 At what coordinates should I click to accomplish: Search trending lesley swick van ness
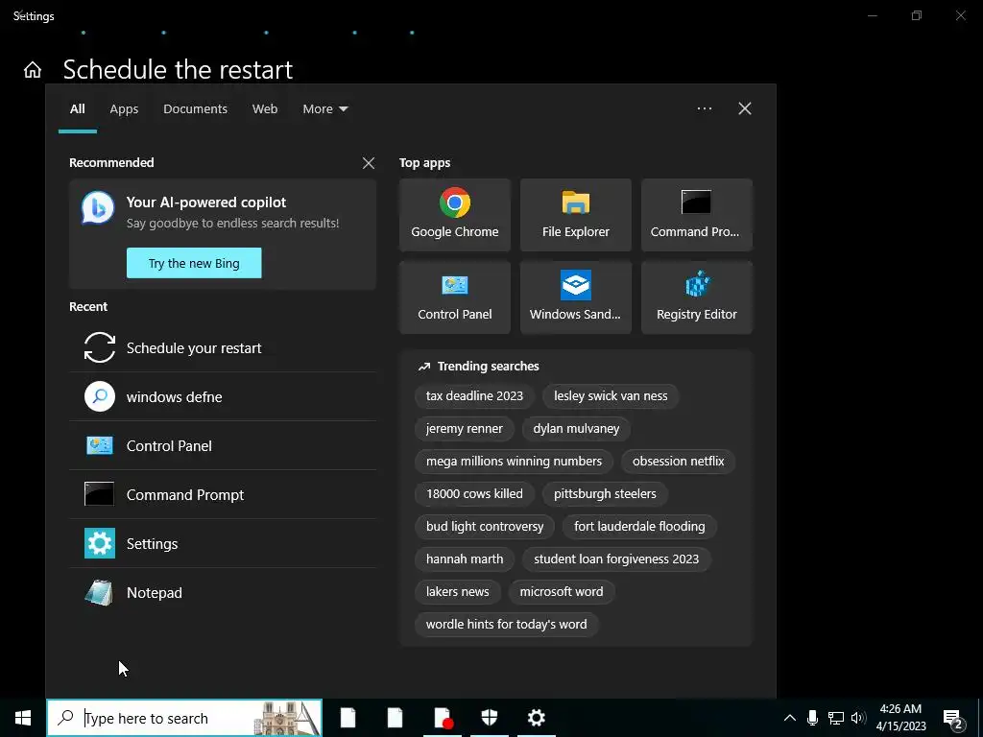[x=611, y=396]
